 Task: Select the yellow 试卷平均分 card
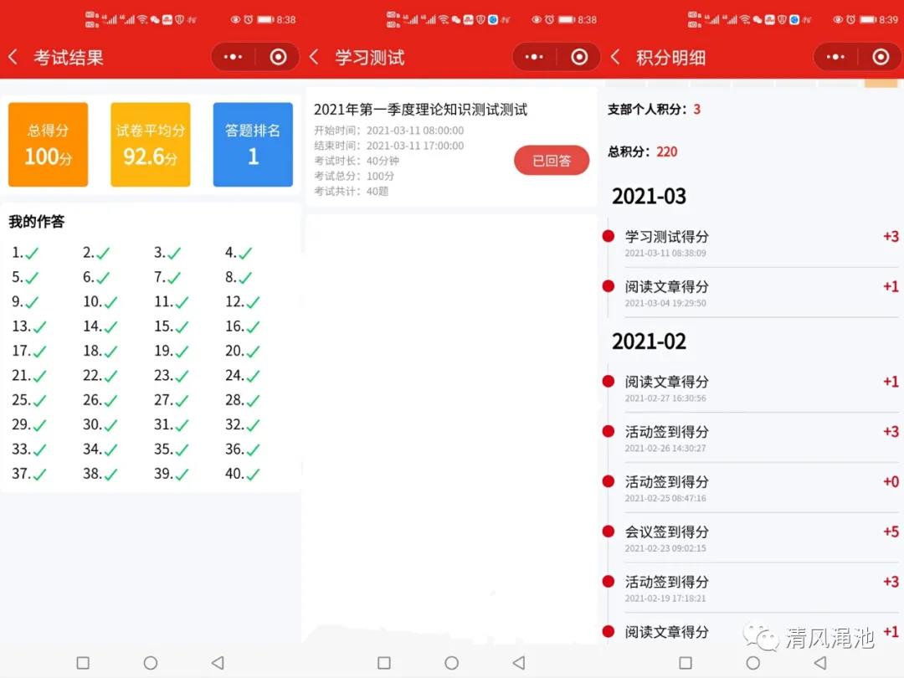(x=151, y=145)
